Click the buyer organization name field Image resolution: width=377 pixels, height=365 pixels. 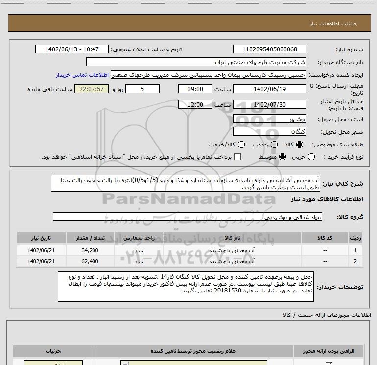tap(196, 62)
